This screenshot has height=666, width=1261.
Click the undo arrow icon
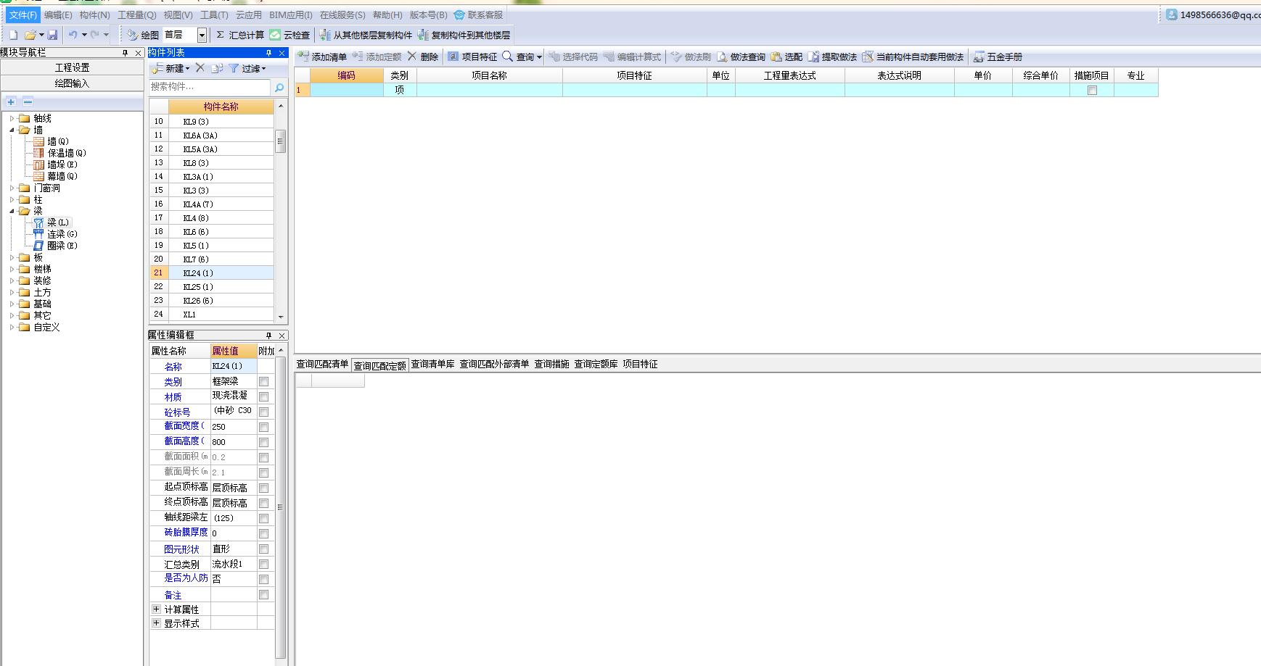73,35
